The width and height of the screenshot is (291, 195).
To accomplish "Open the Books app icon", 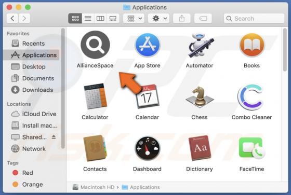I will 252,45.
